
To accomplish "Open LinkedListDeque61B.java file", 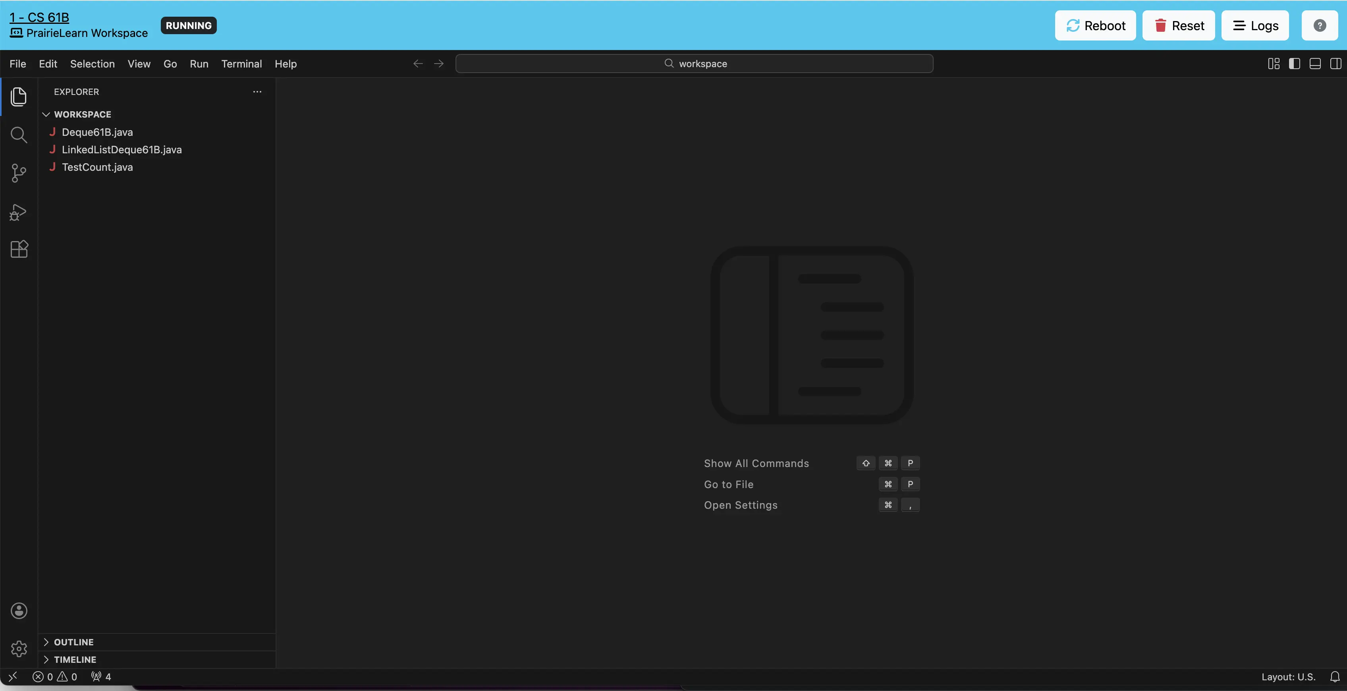I will (x=121, y=150).
